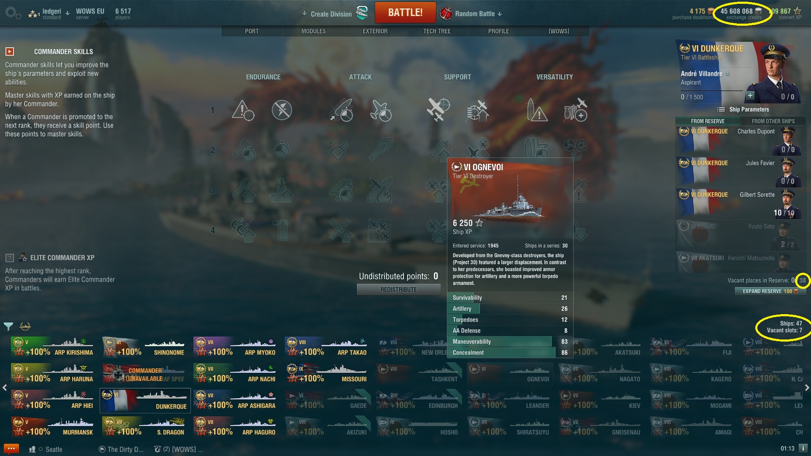This screenshot has width=811, height=456.
Task: Click the Commander Skills video play icon
Action: pyautogui.click(x=10, y=52)
